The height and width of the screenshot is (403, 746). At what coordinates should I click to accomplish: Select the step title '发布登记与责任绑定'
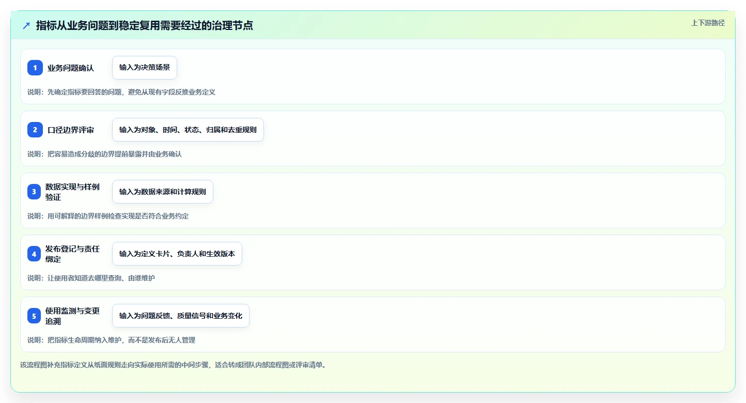point(73,254)
